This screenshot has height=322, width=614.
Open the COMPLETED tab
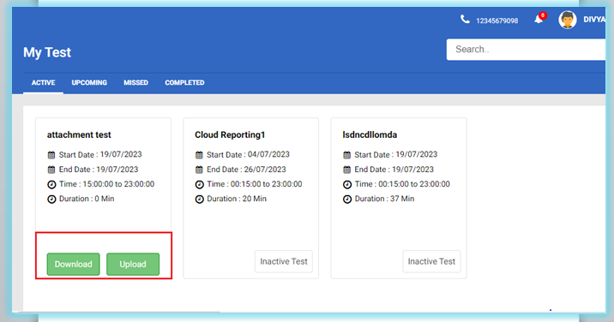[184, 82]
